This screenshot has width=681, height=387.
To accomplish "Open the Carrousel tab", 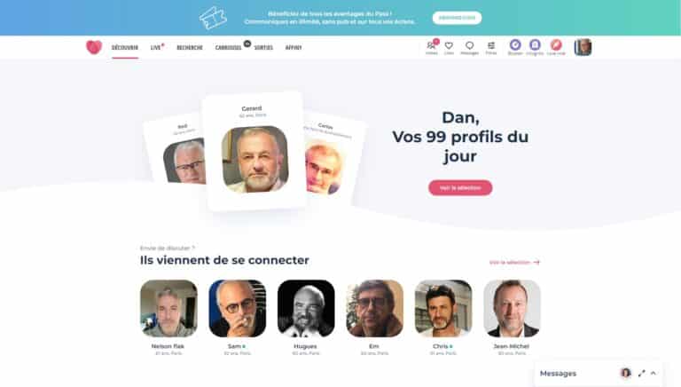I will pos(229,47).
